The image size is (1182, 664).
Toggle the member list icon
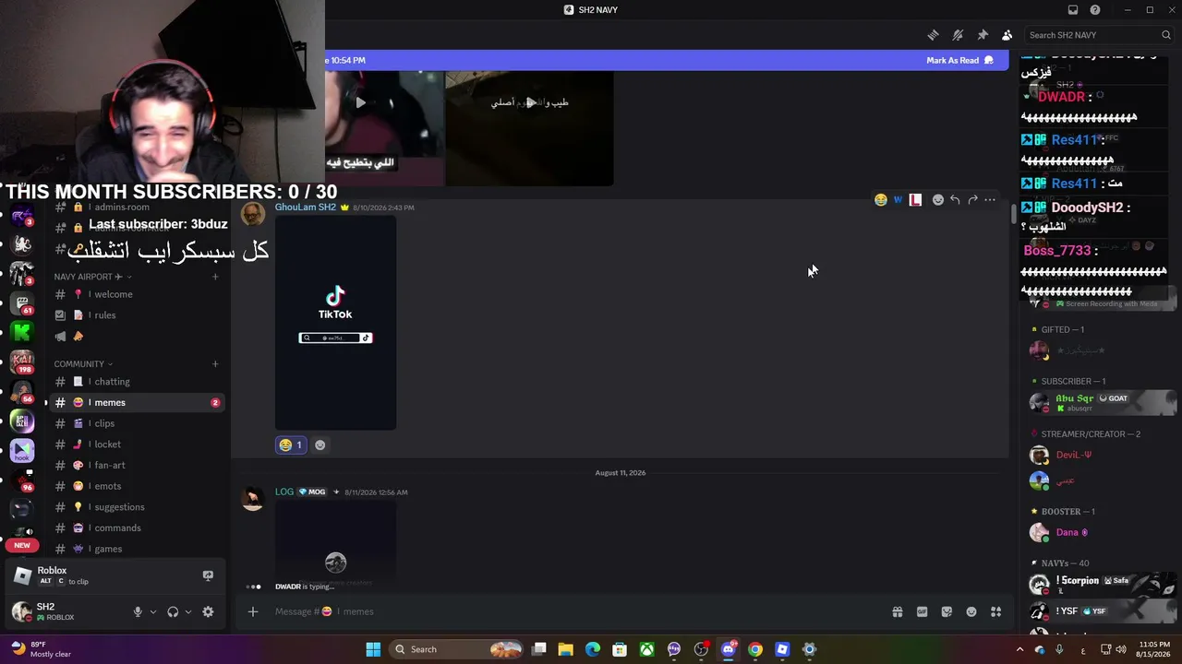[x=1007, y=35]
